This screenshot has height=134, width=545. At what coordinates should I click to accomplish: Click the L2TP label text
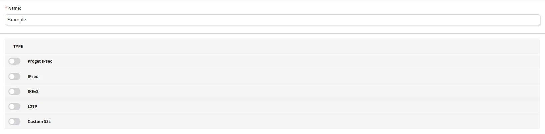(x=32, y=107)
